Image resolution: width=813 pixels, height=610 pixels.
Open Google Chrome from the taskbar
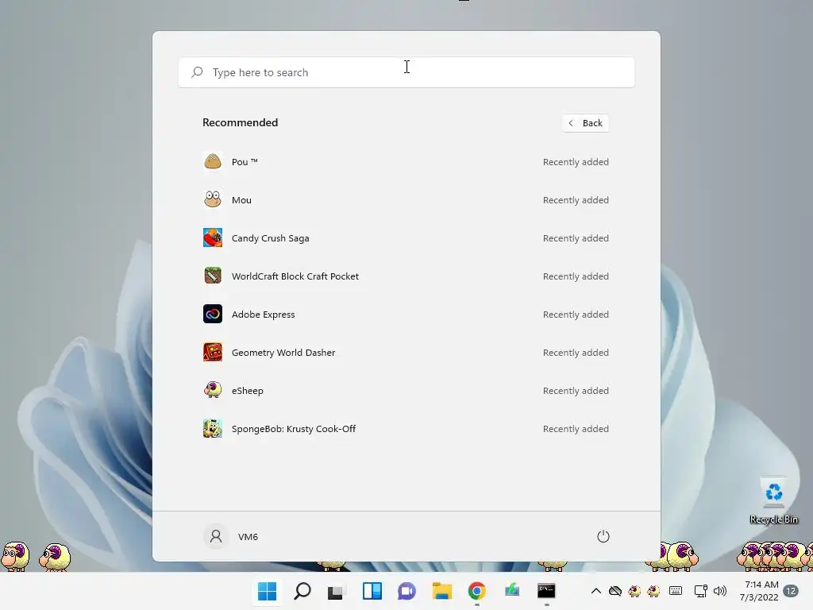[x=477, y=591]
